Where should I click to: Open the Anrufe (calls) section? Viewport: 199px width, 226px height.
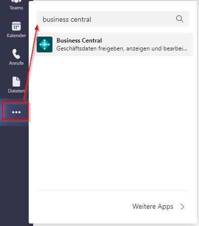(16, 57)
